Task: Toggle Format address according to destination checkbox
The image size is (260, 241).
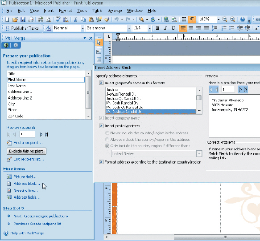Action: pos(101,162)
